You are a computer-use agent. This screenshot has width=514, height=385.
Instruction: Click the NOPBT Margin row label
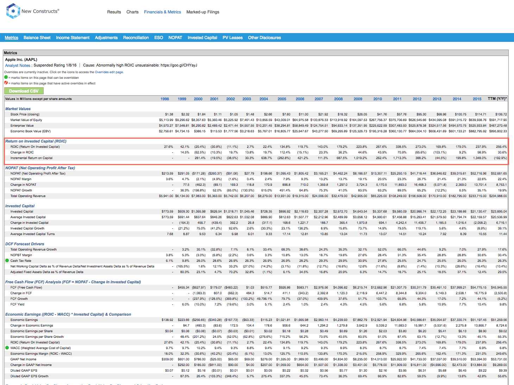(21, 255)
